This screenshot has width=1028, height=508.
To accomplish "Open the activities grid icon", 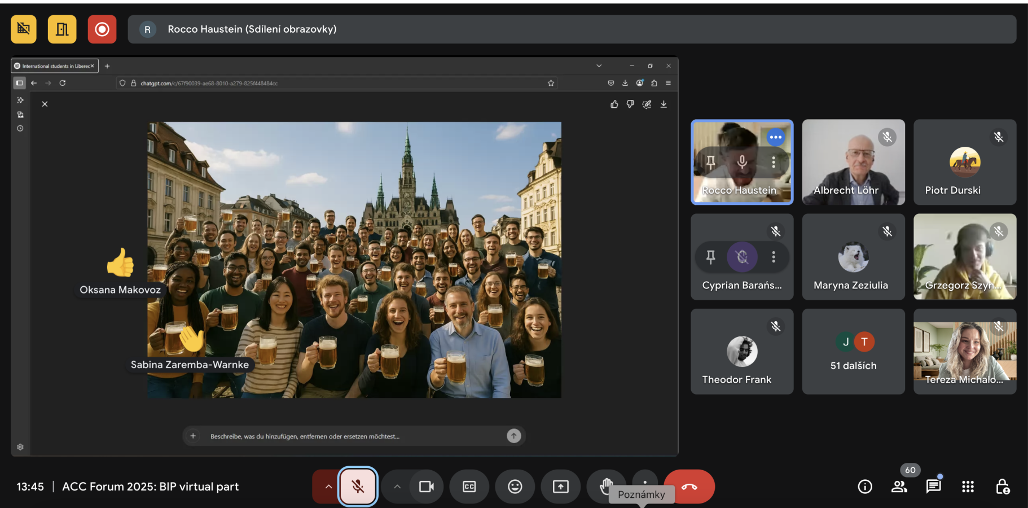I will pos(968,487).
